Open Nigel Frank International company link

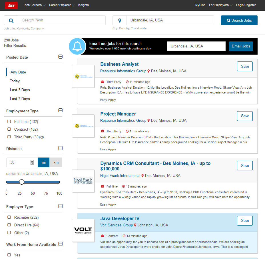(120, 176)
